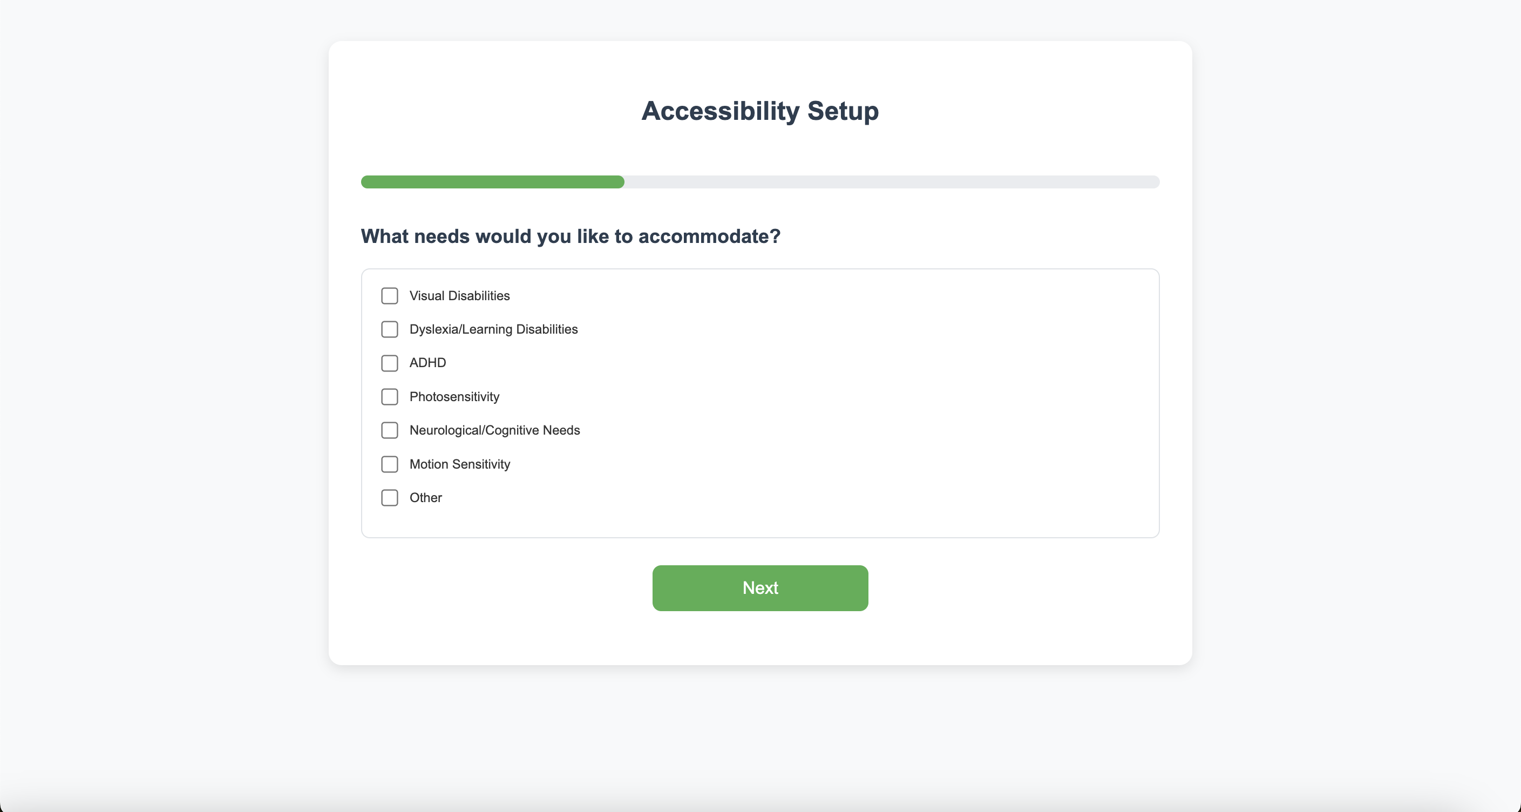Select the Photosensitivity checkbox
Viewport: 1521px width, 812px height.
389,396
